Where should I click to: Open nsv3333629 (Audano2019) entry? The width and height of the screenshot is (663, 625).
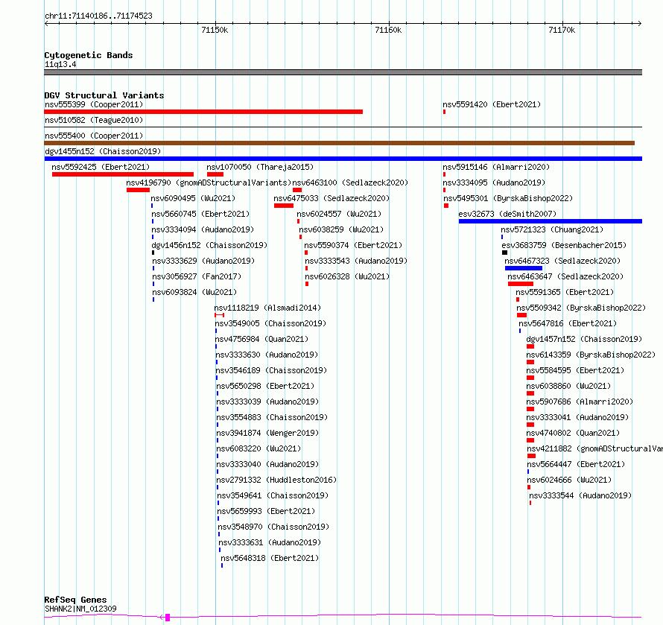(204, 261)
